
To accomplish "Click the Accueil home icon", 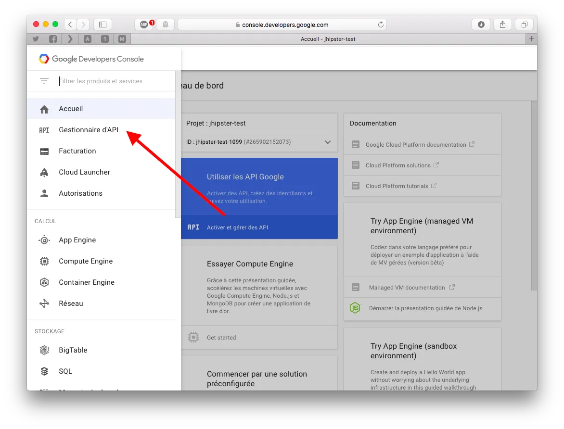I will (44, 109).
